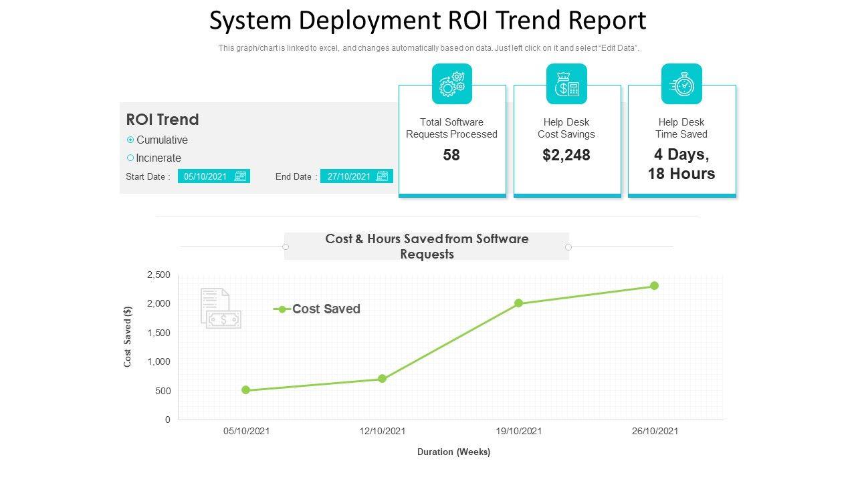The width and height of the screenshot is (856, 481).
Task: Click the Start Date field 05/10/2021
Action: tap(206, 176)
